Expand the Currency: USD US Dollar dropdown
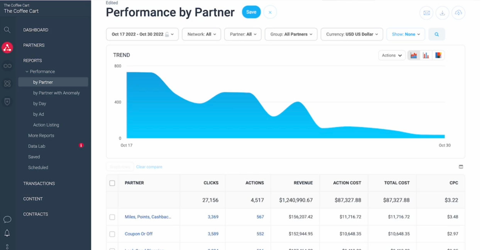This screenshot has width=494, height=250. point(352,34)
